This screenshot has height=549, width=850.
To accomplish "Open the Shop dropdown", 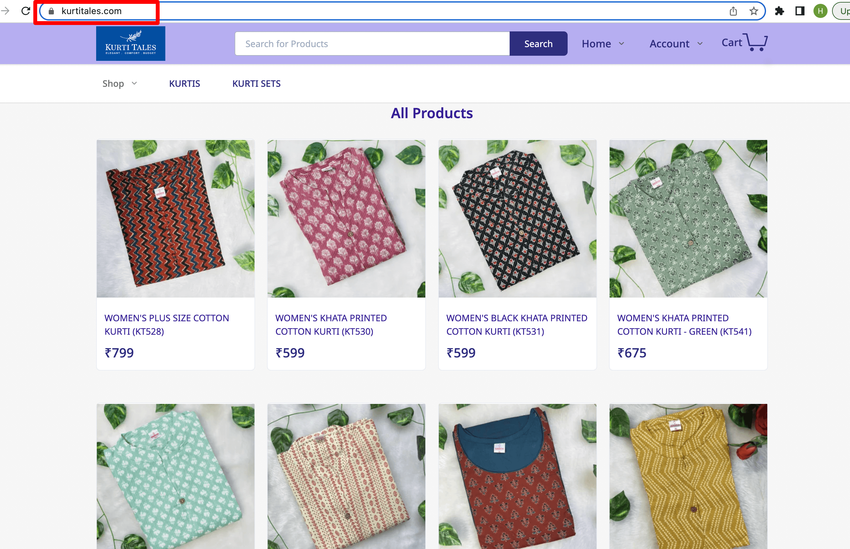I will [120, 83].
